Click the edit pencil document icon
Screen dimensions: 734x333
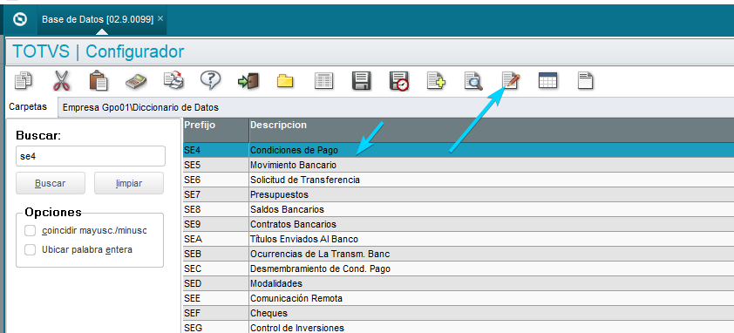point(511,81)
